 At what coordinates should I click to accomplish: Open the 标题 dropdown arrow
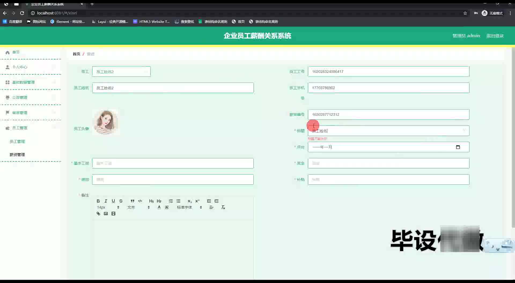464,131
